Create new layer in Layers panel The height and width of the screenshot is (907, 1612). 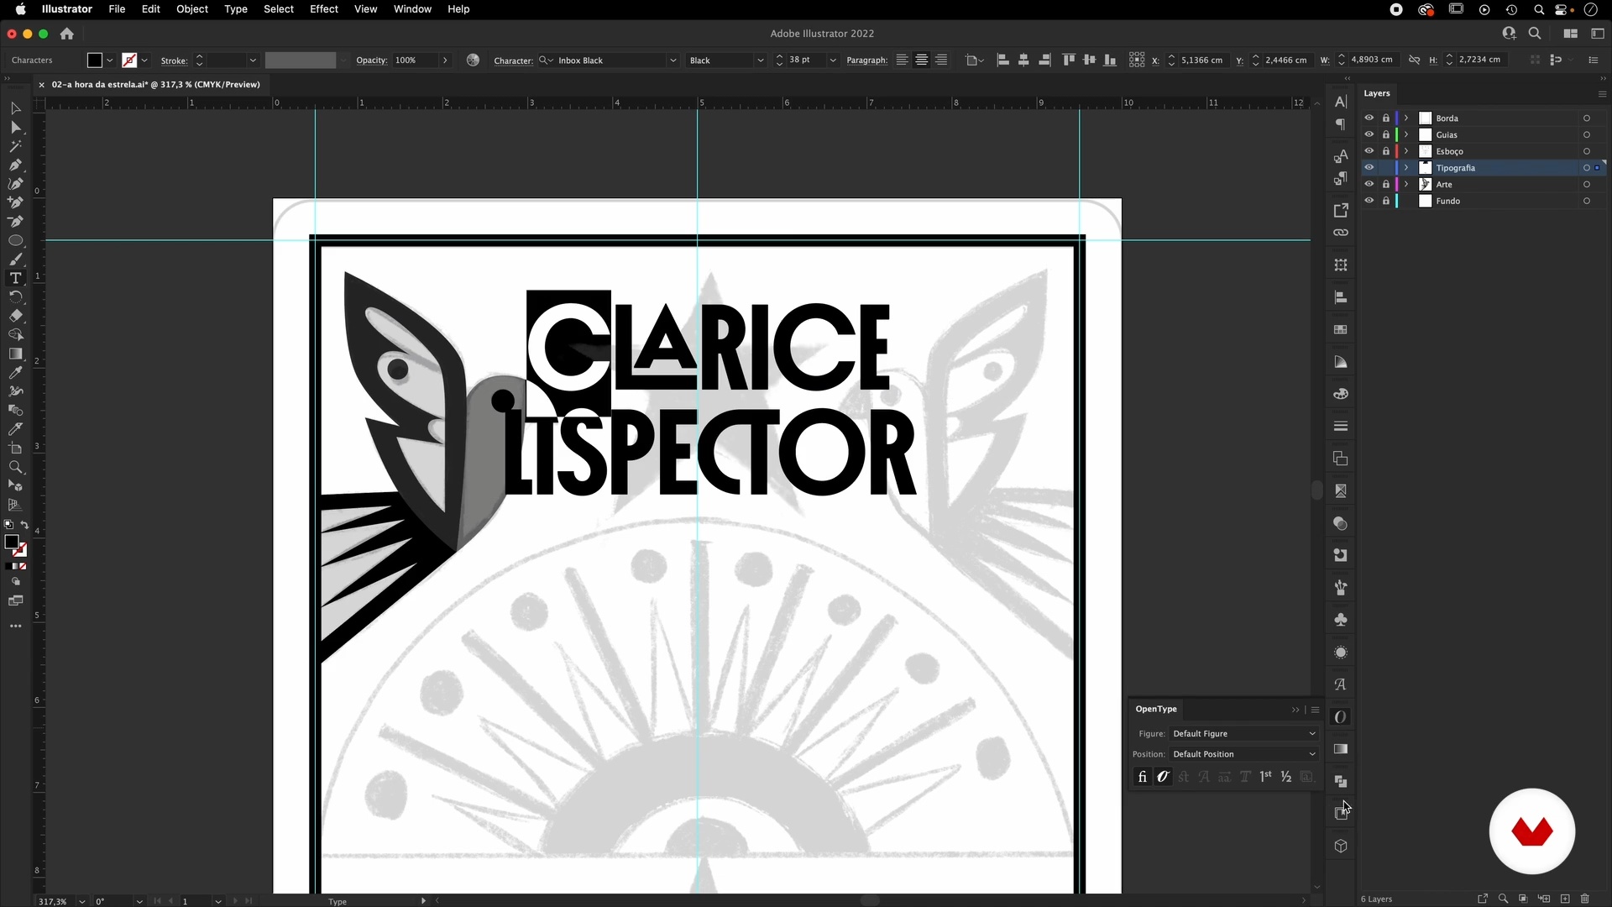(x=1565, y=899)
